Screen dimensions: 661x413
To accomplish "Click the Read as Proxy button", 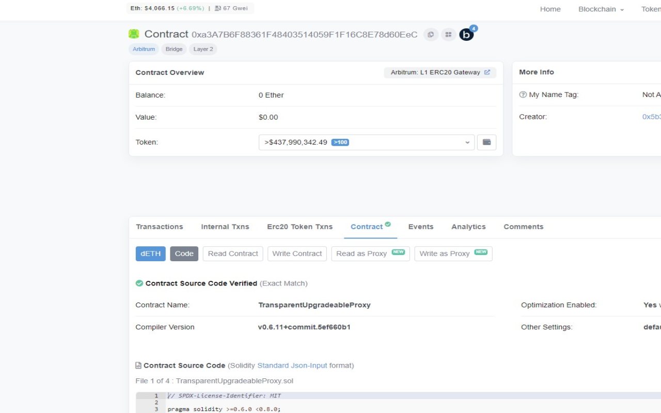I will pyautogui.click(x=370, y=253).
